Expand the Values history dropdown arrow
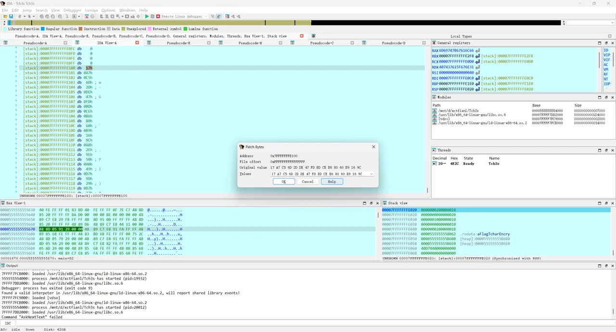This screenshot has width=616, height=332. [372, 174]
